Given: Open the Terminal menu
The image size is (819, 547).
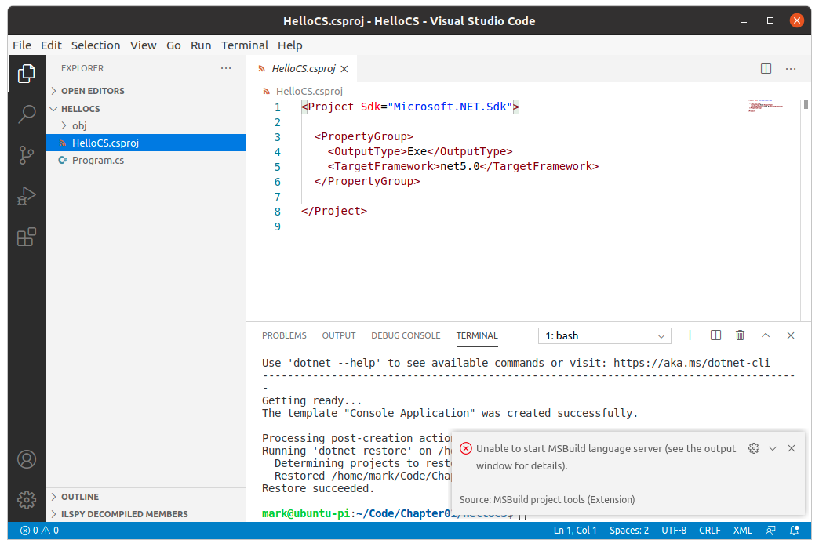Looking at the screenshot, I should [x=244, y=45].
